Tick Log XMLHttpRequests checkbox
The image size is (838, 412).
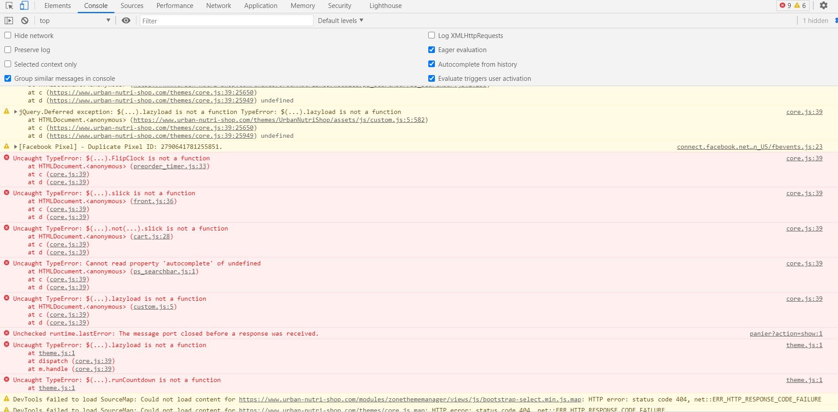432,35
